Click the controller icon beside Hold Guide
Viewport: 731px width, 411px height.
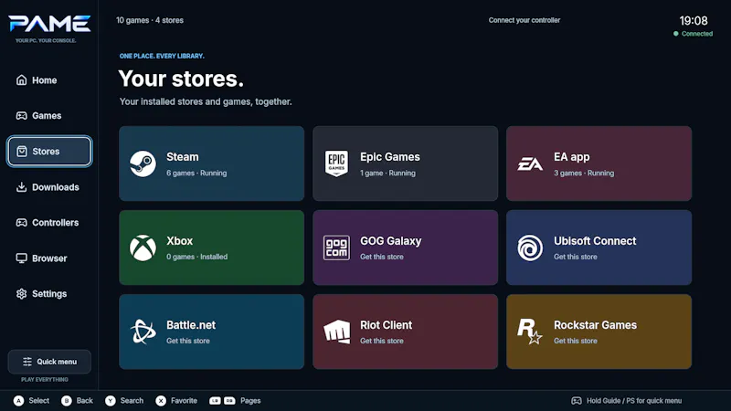pyautogui.click(x=577, y=401)
